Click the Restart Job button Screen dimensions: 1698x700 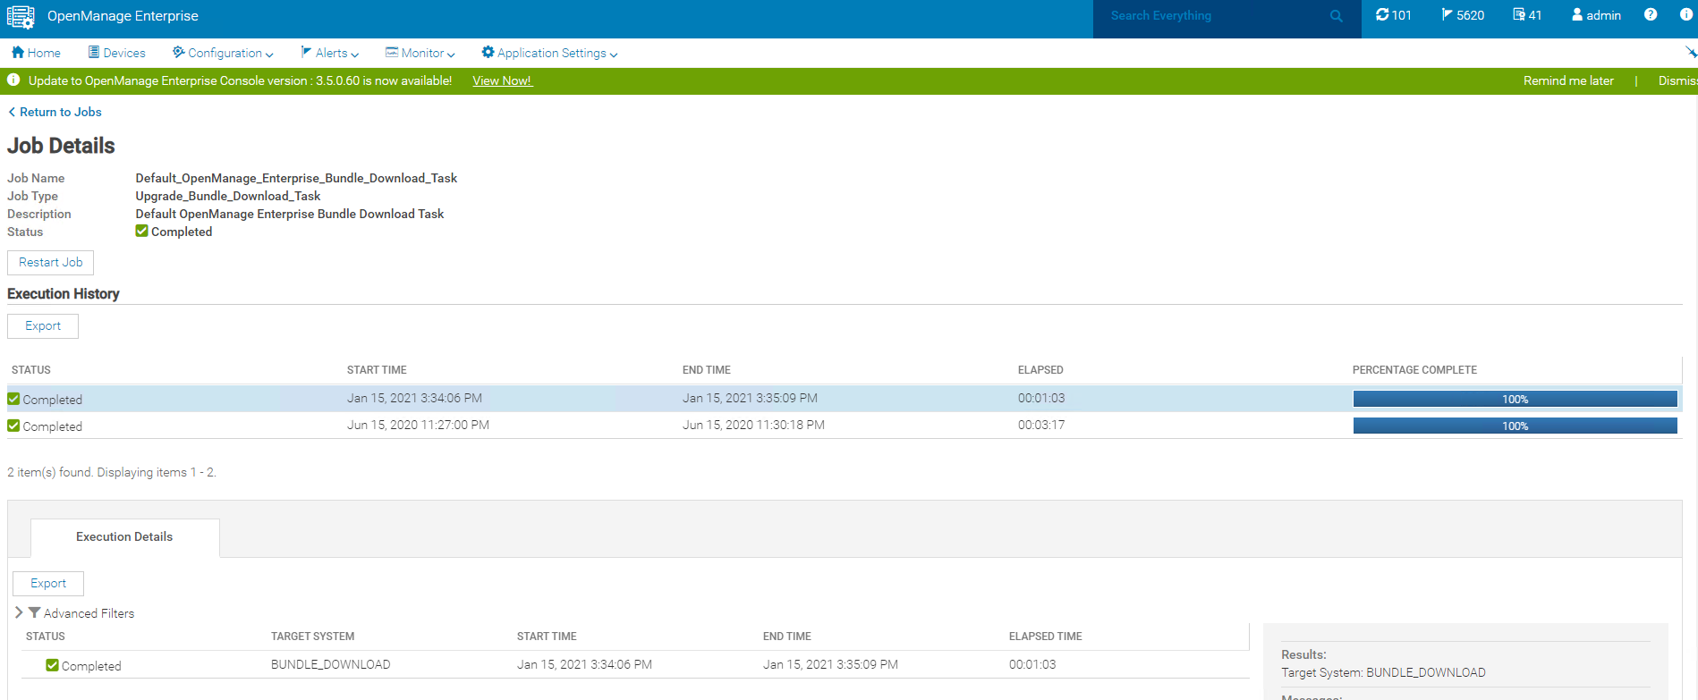[x=50, y=262]
